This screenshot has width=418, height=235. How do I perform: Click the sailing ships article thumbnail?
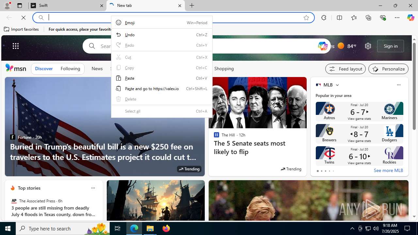click(x=156, y=200)
